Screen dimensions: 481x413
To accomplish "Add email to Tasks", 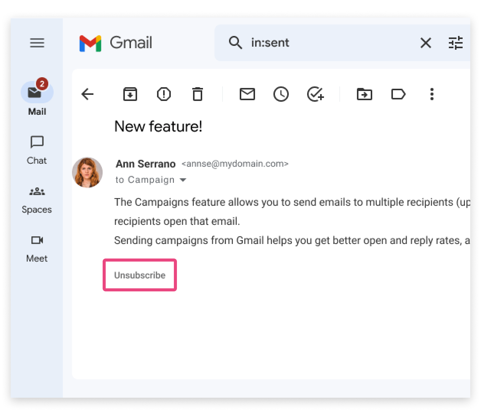I will point(315,94).
